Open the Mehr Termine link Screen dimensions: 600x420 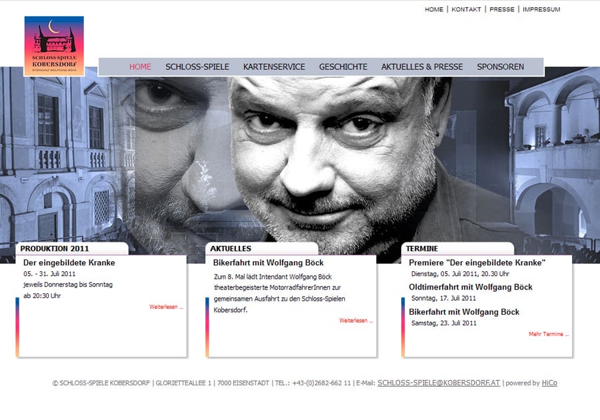point(549,334)
